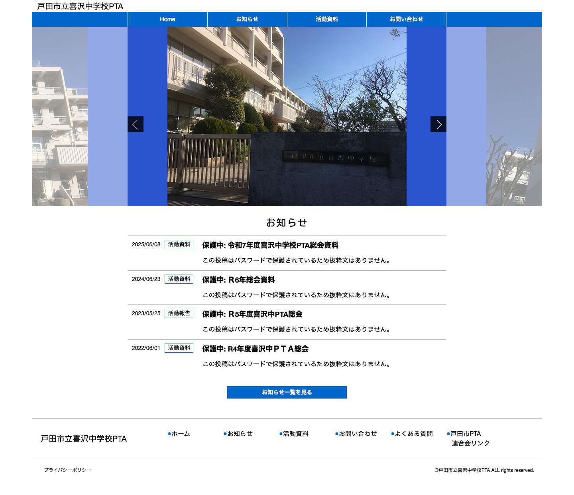Switch to the Home tab
This screenshot has width=574, height=495.
[x=167, y=19]
